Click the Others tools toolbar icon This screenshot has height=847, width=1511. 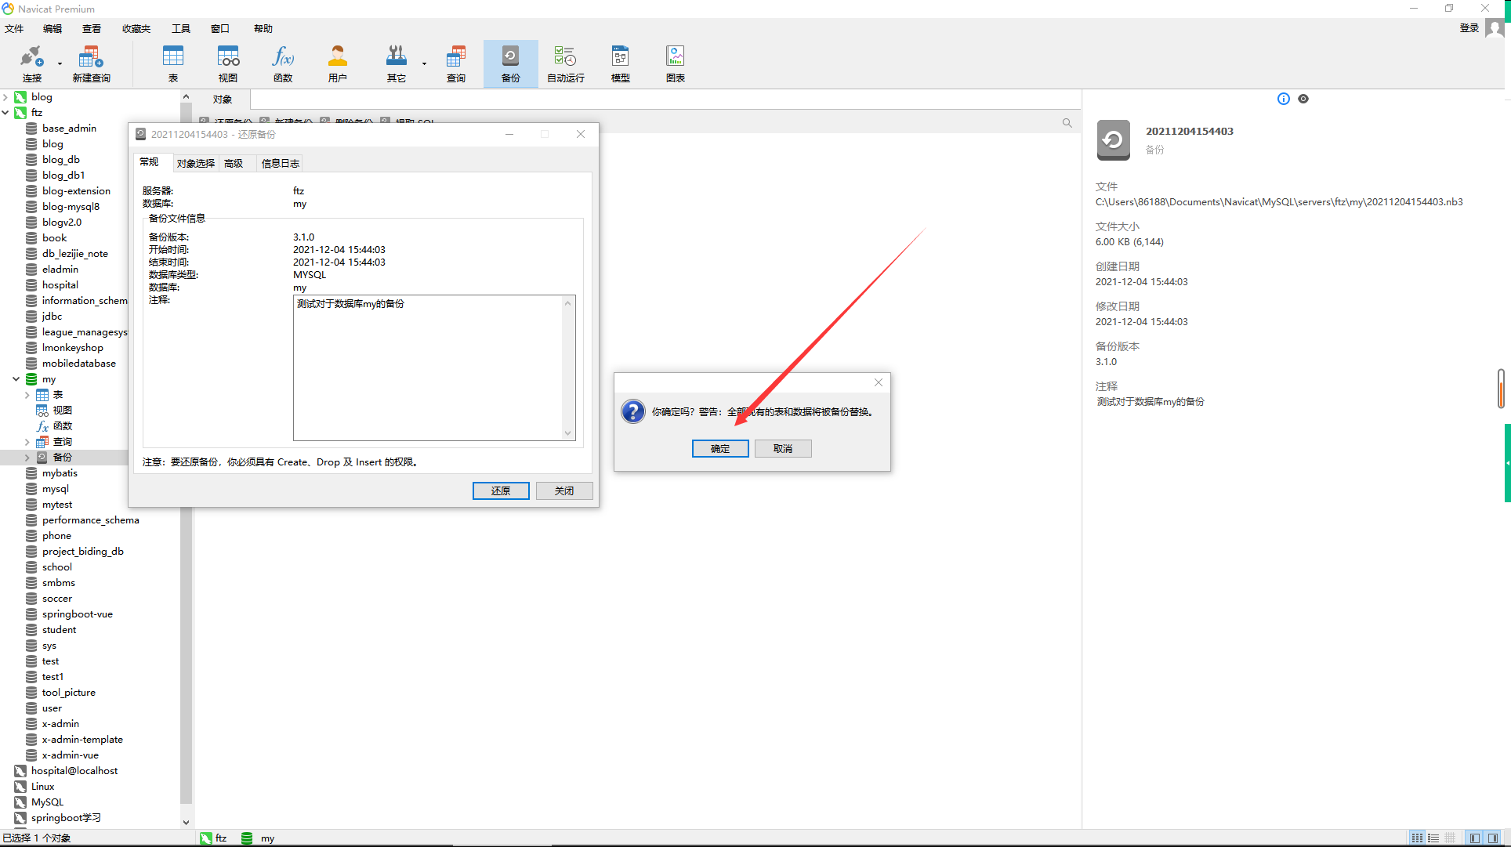(x=397, y=63)
